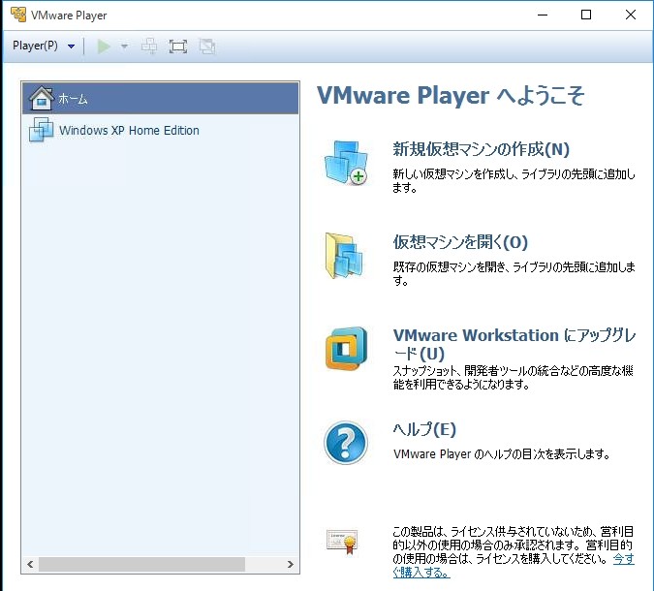Click the license certificate icon
The width and height of the screenshot is (654, 591).
342,542
